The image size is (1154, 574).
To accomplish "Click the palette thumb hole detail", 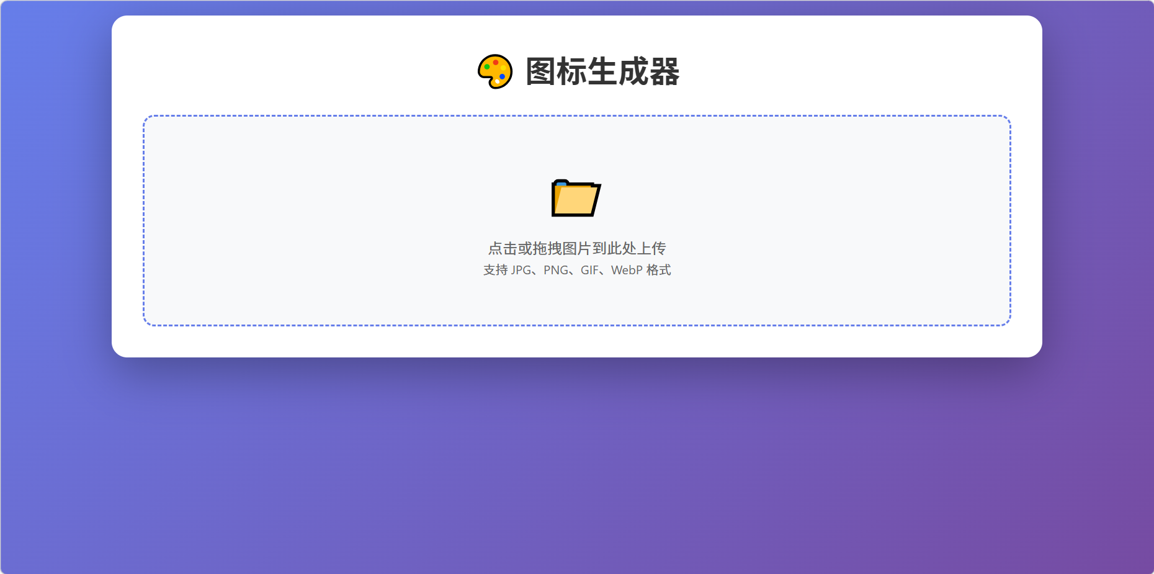I will (497, 81).
